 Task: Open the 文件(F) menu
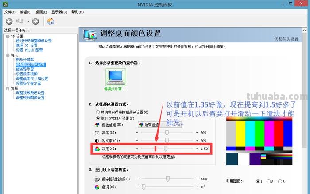click(10, 12)
